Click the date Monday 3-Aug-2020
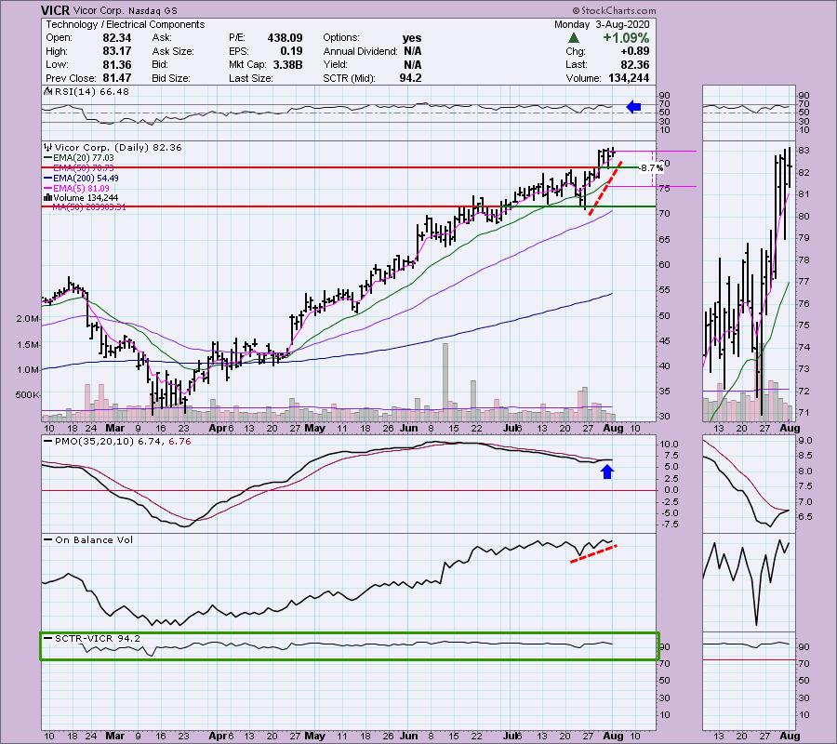Viewport: 837px width, 744px height. click(x=602, y=24)
